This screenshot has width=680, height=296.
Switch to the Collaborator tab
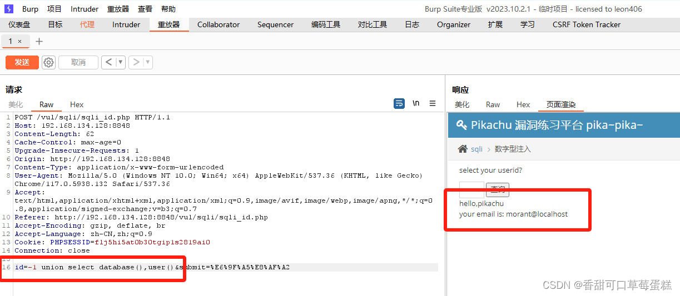[x=219, y=24]
